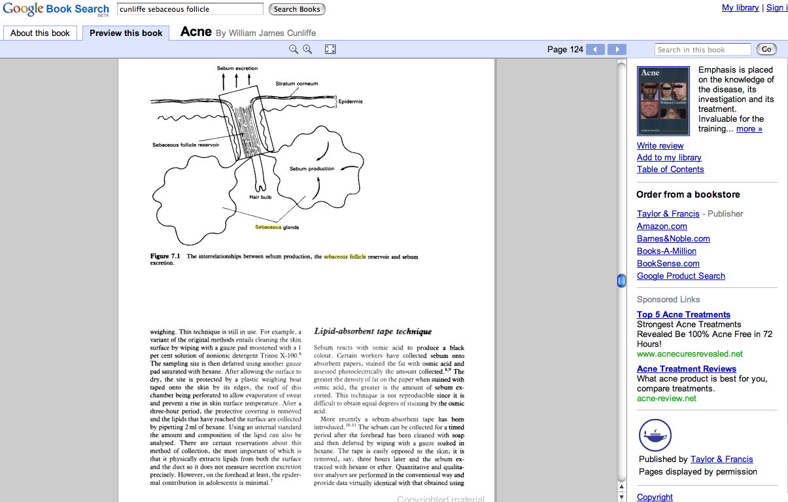Click the Search in this book field
Viewport: 788px width, 502px height.
(x=702, y=50)
